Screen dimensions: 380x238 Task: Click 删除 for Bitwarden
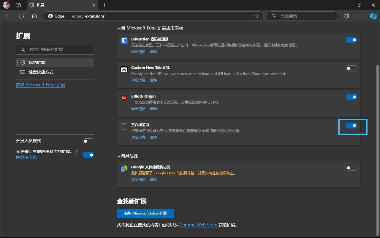point(154,52)
